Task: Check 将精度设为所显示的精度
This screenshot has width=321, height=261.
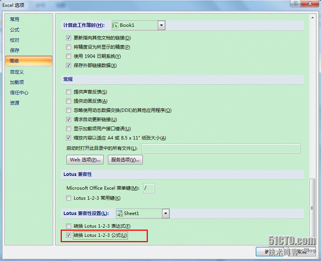Action: [68, 47]
